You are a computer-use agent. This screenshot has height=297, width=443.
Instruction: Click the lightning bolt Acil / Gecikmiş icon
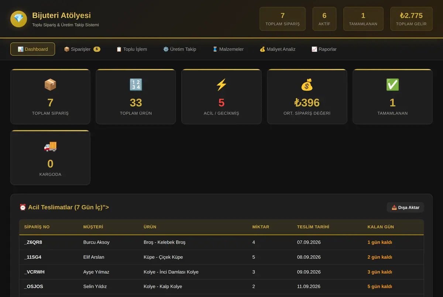[221, 85]
